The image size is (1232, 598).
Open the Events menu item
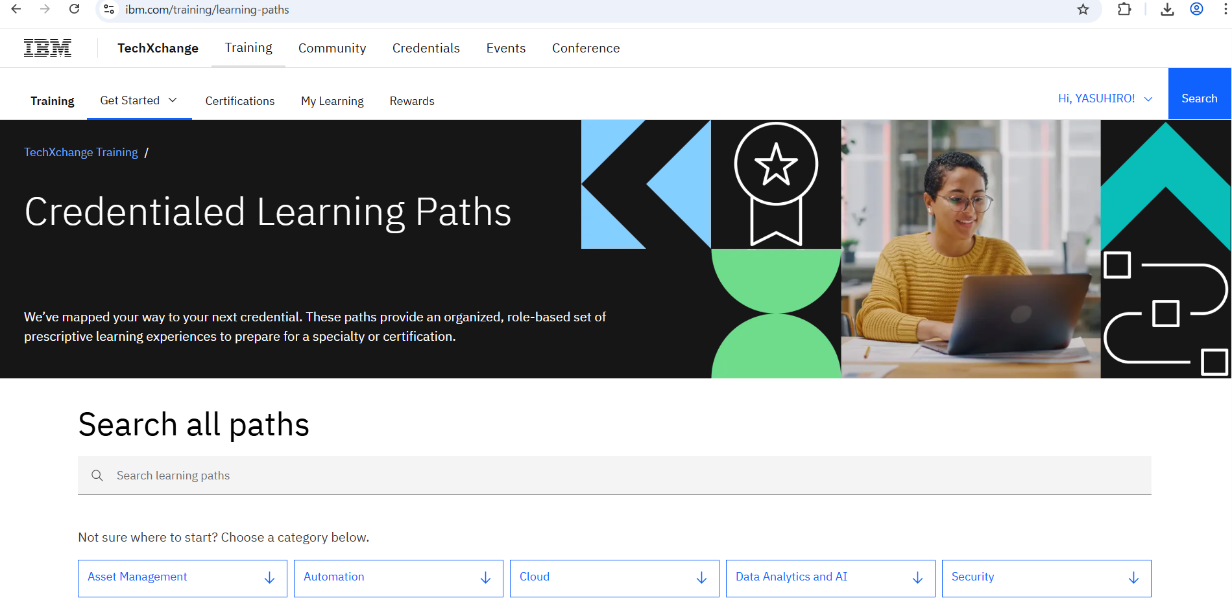point(506,48)
